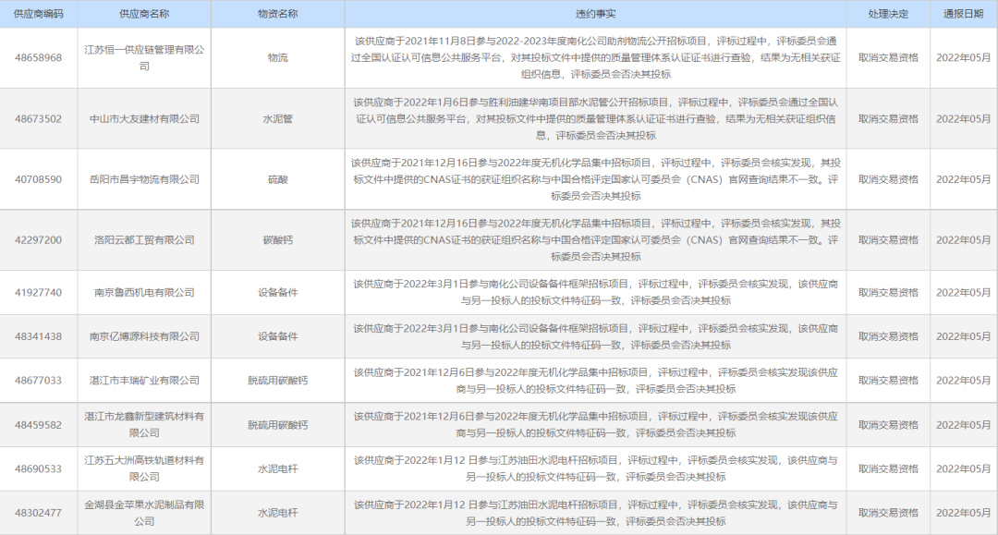Select supplier 南京鲁西机电有限公司
Image resolution: width=998 pixels, height=535 pixels.
145,292
